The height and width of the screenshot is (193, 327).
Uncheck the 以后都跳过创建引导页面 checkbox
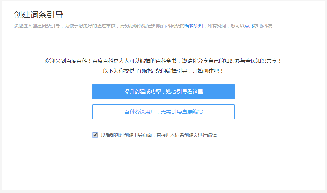(x=95, y=135)
